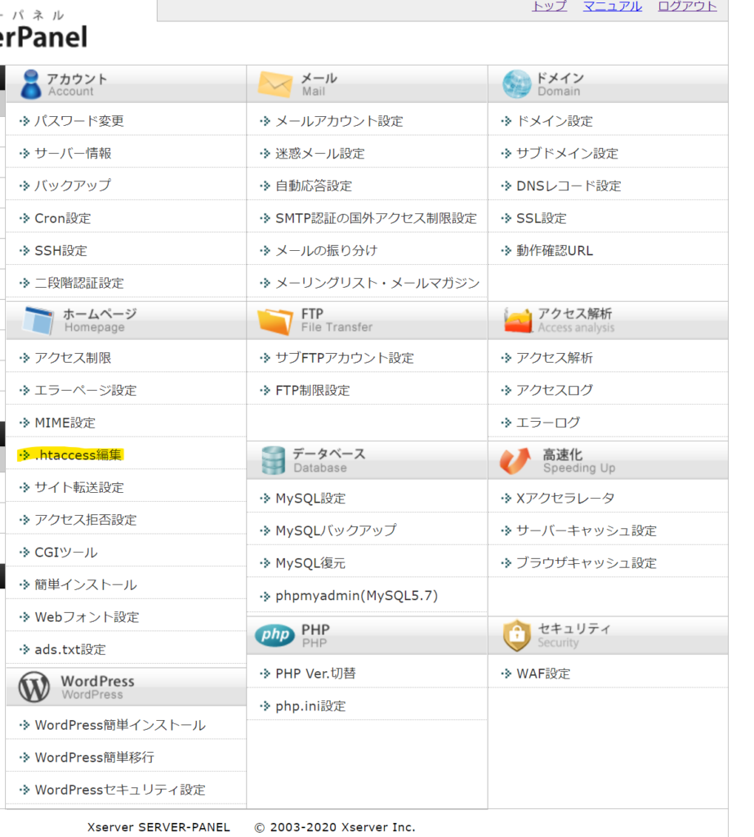The height and width of the screenshot is (837, 754).
Task: Launch WordPress簡単インストール
Action: pos(120,725)
